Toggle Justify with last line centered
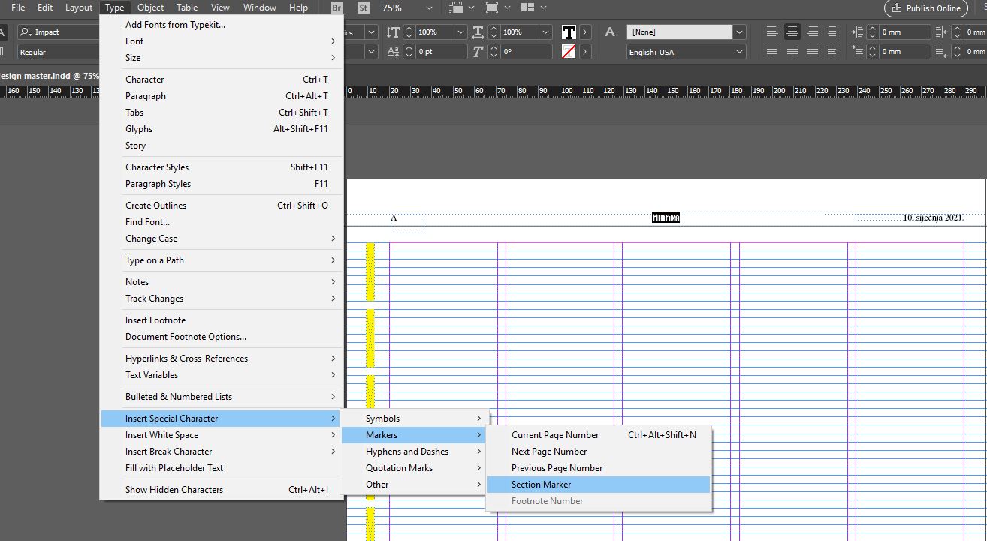 click(x=792, y=52)
